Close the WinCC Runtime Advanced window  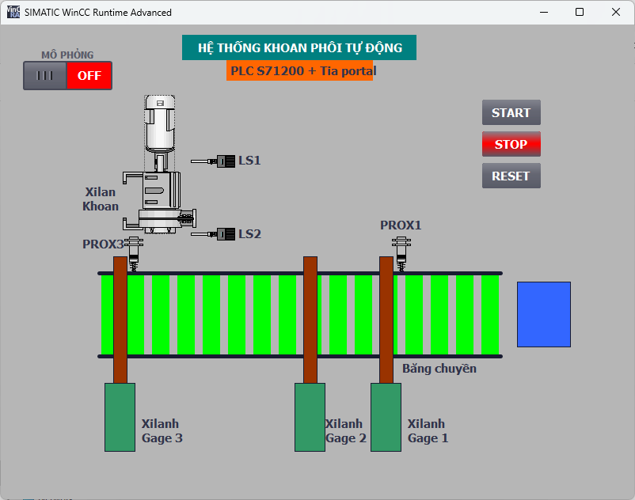click(615, 12)
